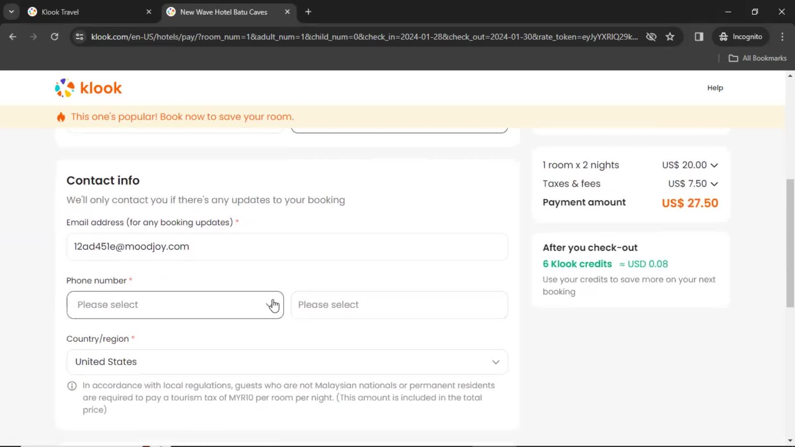Click the browser refresh icon
The height and width of the screenshot is (447, 795).
click(55, 36)
